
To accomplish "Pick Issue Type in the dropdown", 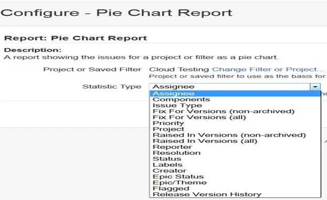I will pyautogui.click(x=235, y=106).
